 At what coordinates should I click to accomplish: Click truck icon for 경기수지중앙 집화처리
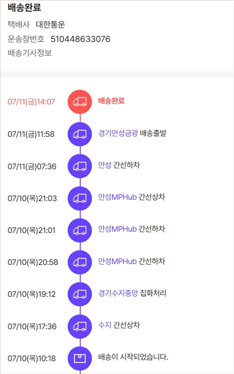[x=80, y=294]
